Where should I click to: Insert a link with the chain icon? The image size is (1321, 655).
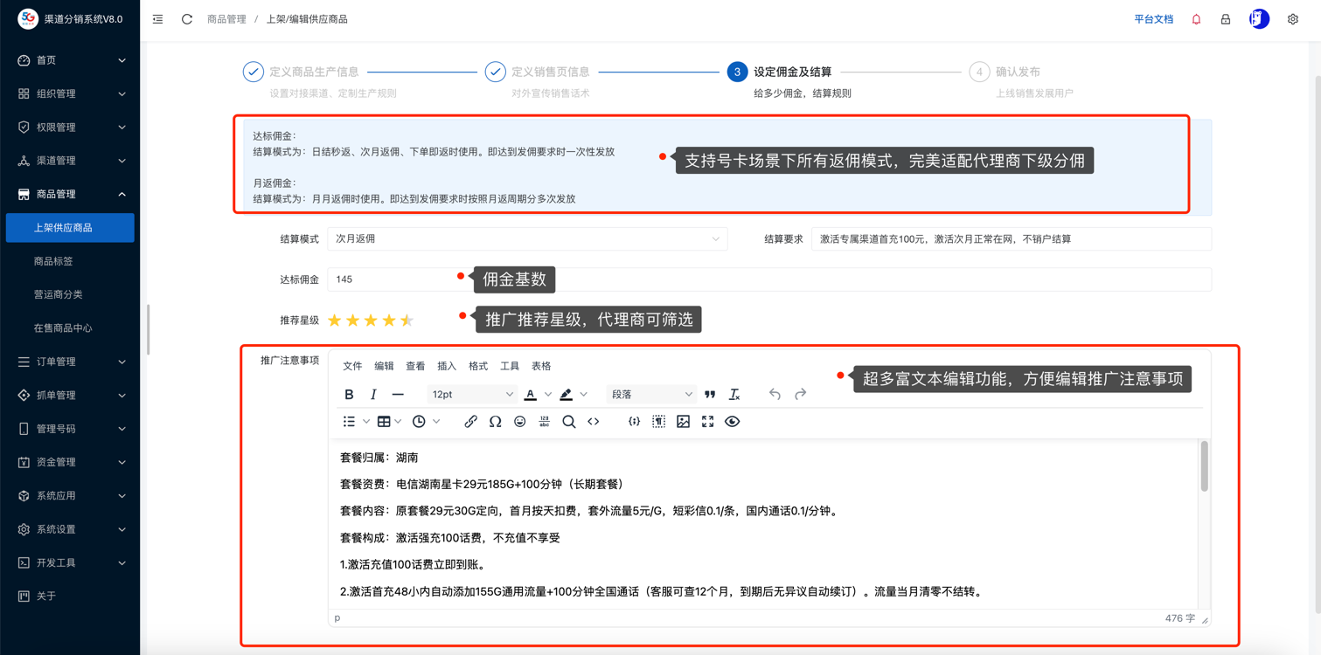coord(470,422)
